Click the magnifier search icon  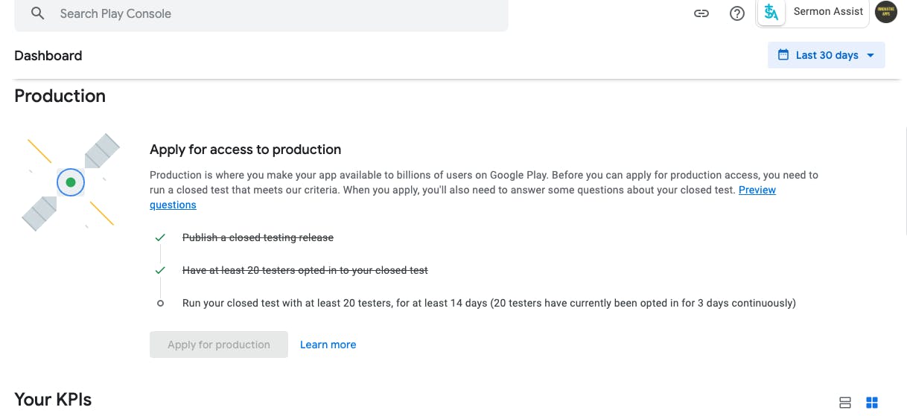[37, 13]
